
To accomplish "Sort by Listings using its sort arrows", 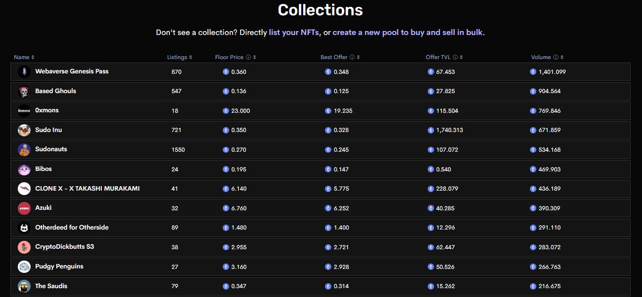I will 191,57.
